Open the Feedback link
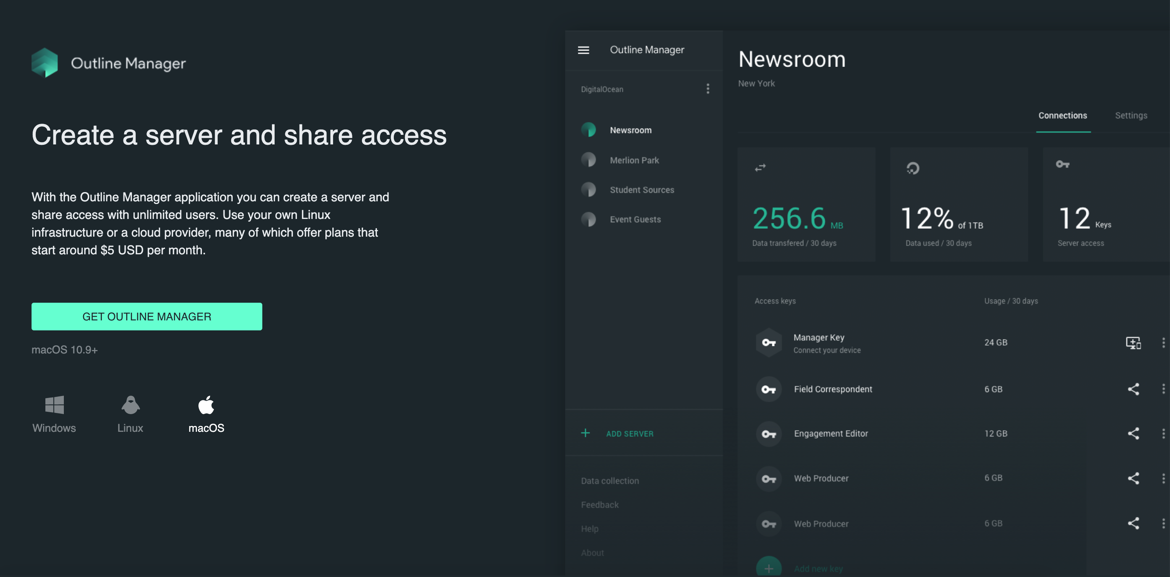 point(600,505)
